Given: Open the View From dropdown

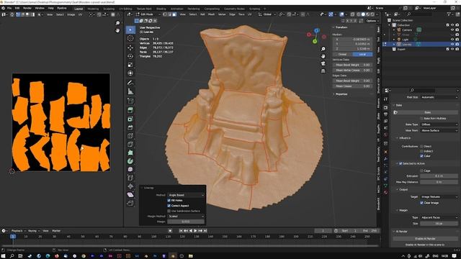Looking at the screenshot, I should tap(439, 130).
